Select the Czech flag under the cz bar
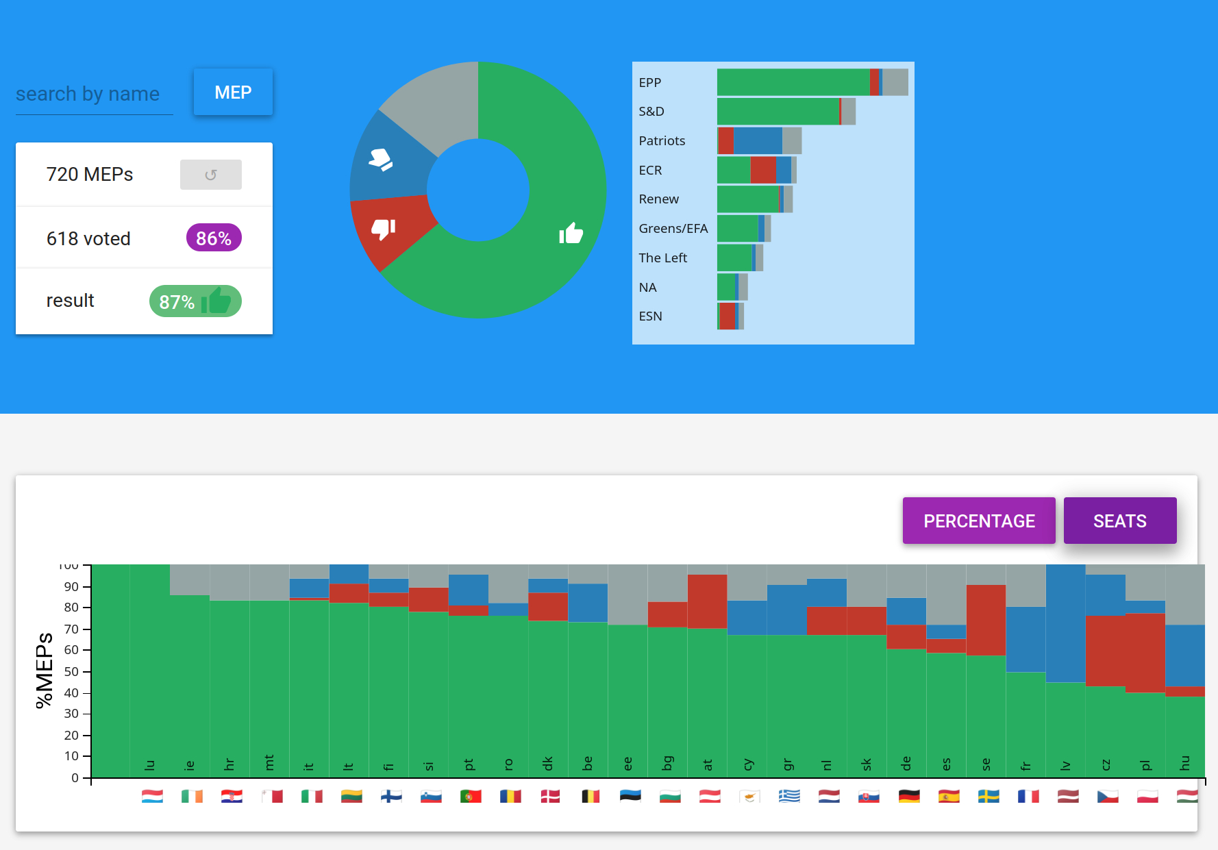 pos(1107,796)
